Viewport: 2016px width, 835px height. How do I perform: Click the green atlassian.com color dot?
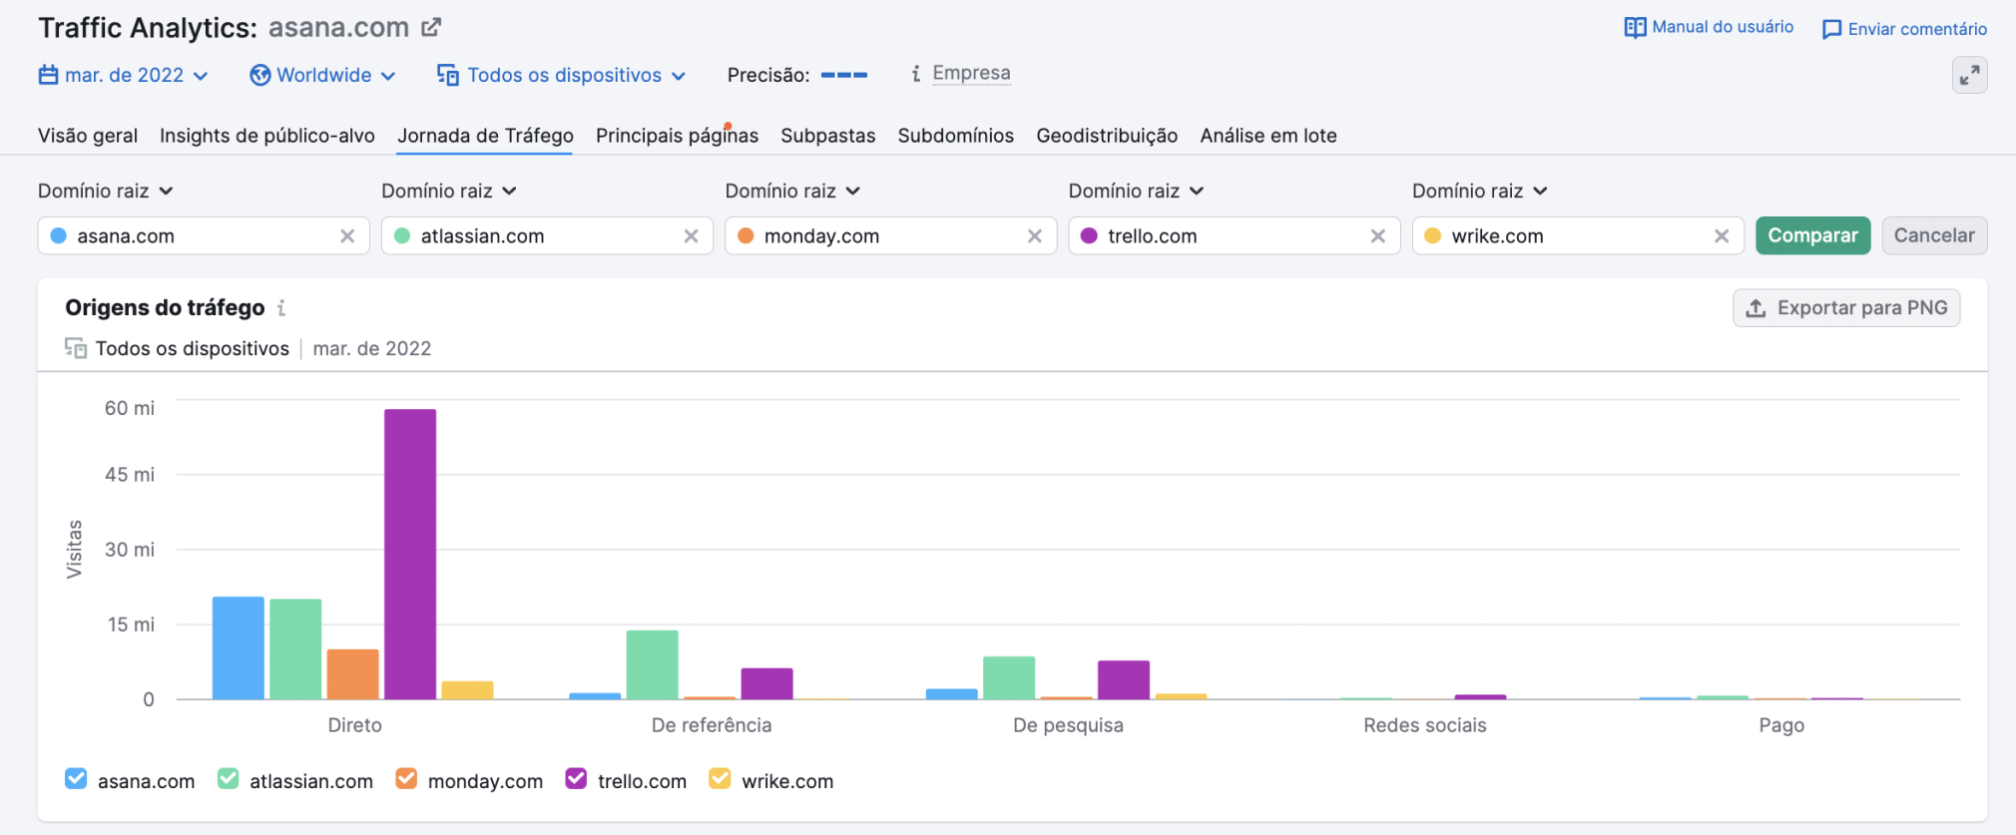402,236
